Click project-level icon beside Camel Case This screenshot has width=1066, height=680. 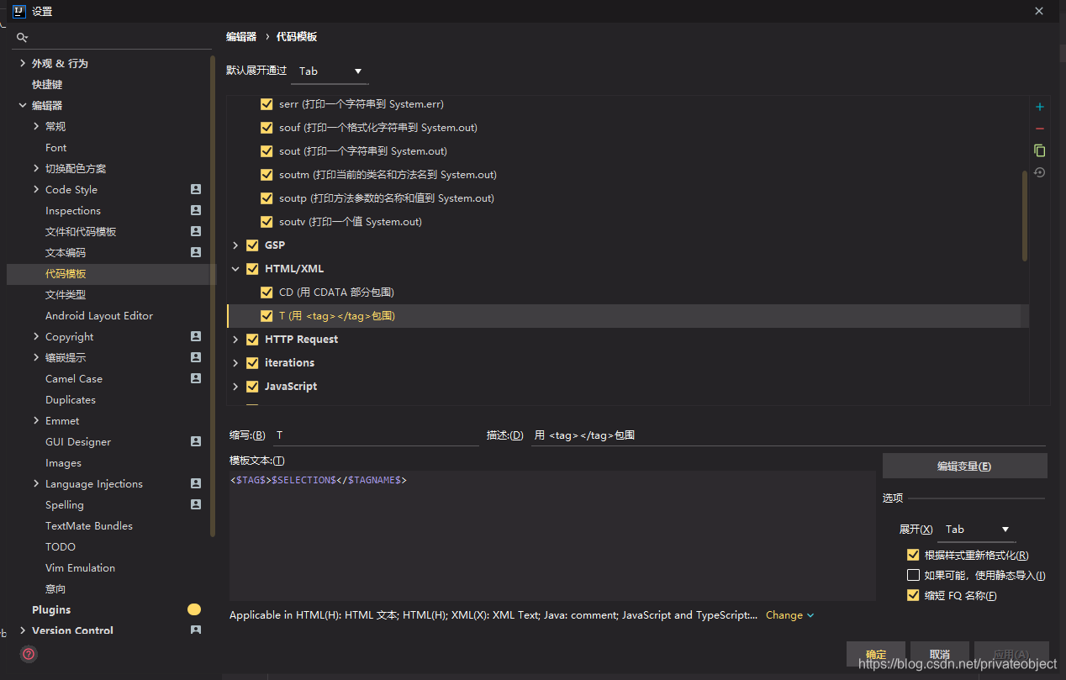click(196, 378)
